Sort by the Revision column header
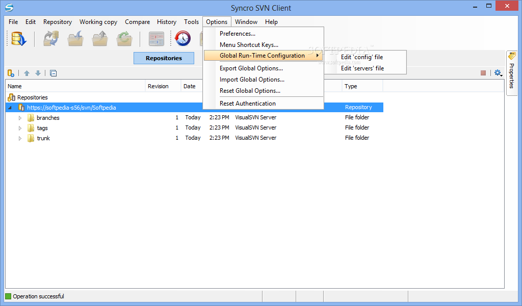Screen dimensions: 522x306 [163, 86]
